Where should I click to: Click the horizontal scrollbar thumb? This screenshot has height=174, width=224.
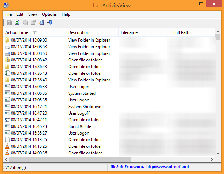pos(70,159)
